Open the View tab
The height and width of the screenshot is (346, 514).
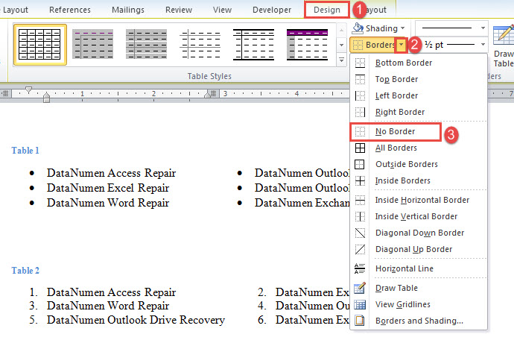point(222,10)
